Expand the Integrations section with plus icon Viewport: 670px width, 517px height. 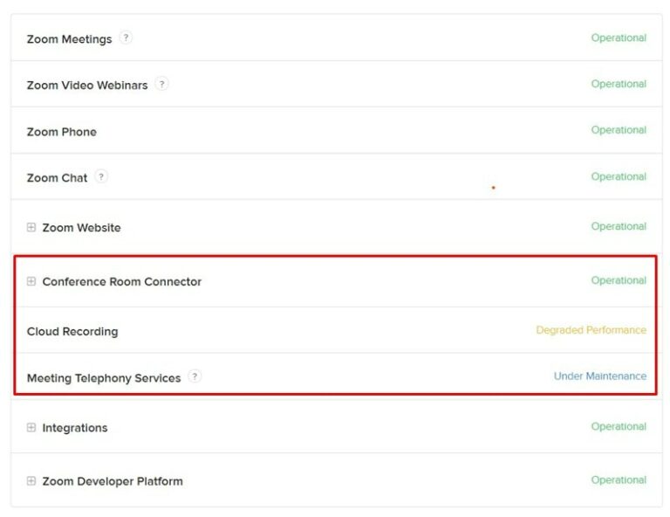pyautogui.click(x=31, y=428)
